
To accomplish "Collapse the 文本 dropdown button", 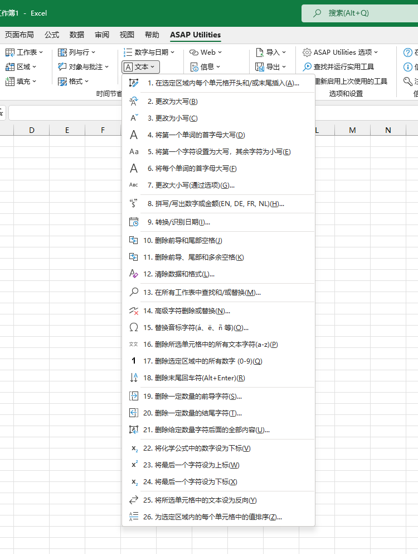I will pyautogui.click(x=141, y=67).
